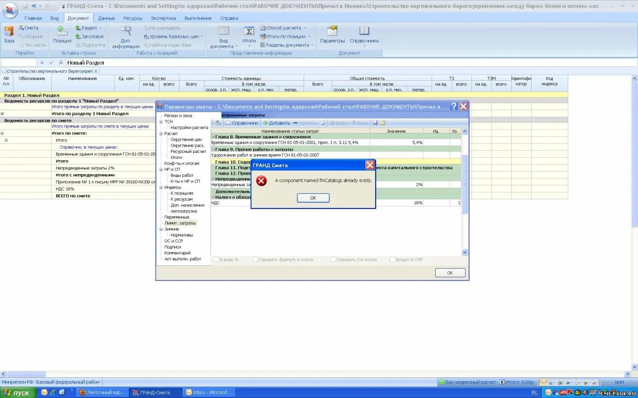Click Undo in quick access toolbar
The image size is (638, 398).
34,6
